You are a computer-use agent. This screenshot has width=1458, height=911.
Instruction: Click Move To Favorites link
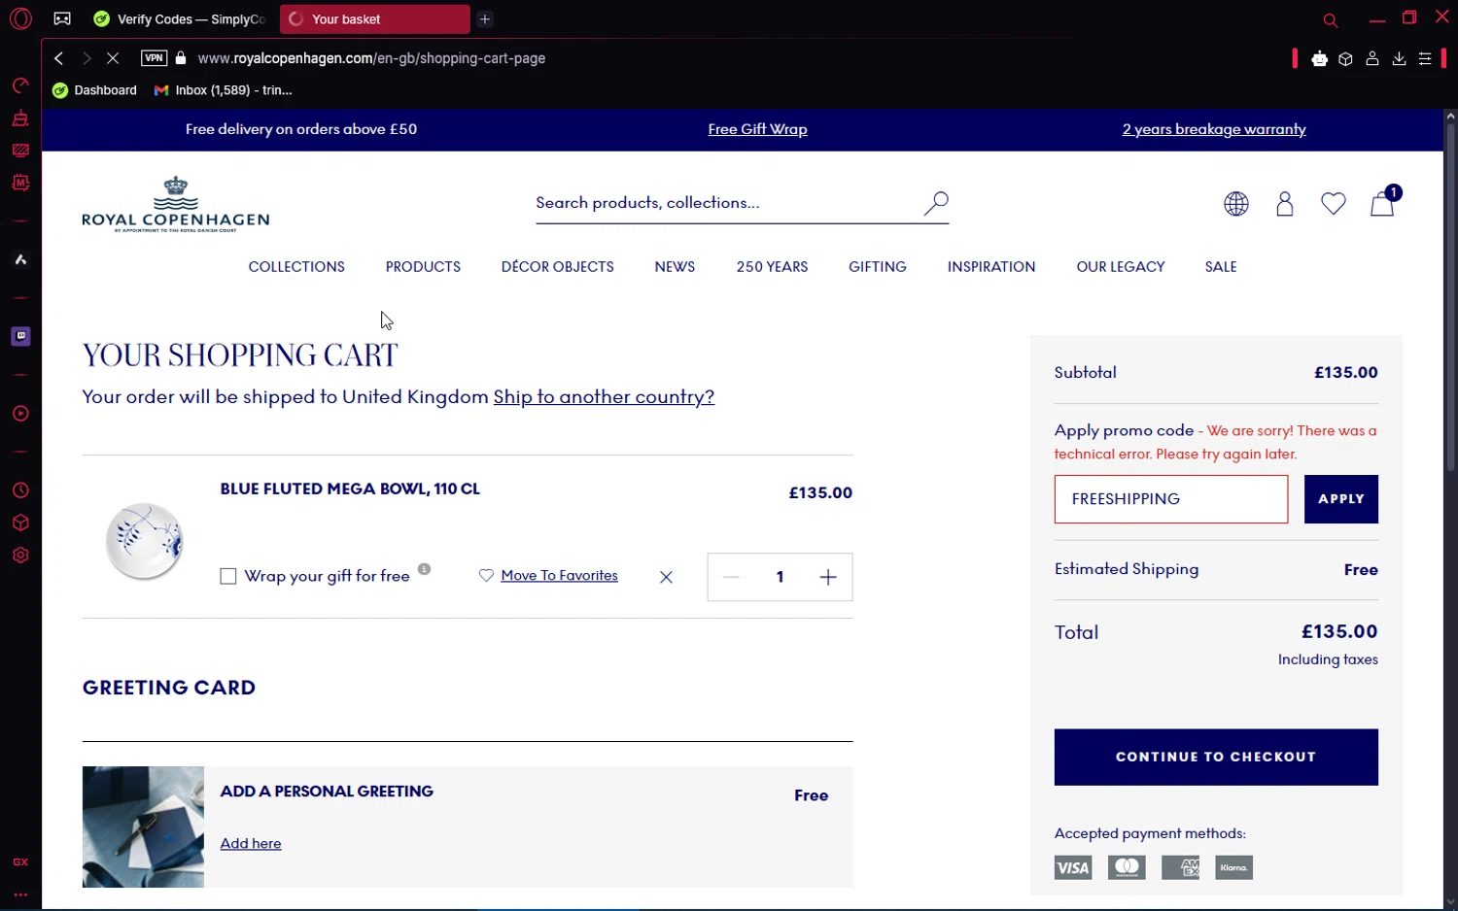click(x=559, y=576)
